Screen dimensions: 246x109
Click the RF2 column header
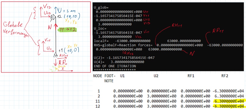225,76
